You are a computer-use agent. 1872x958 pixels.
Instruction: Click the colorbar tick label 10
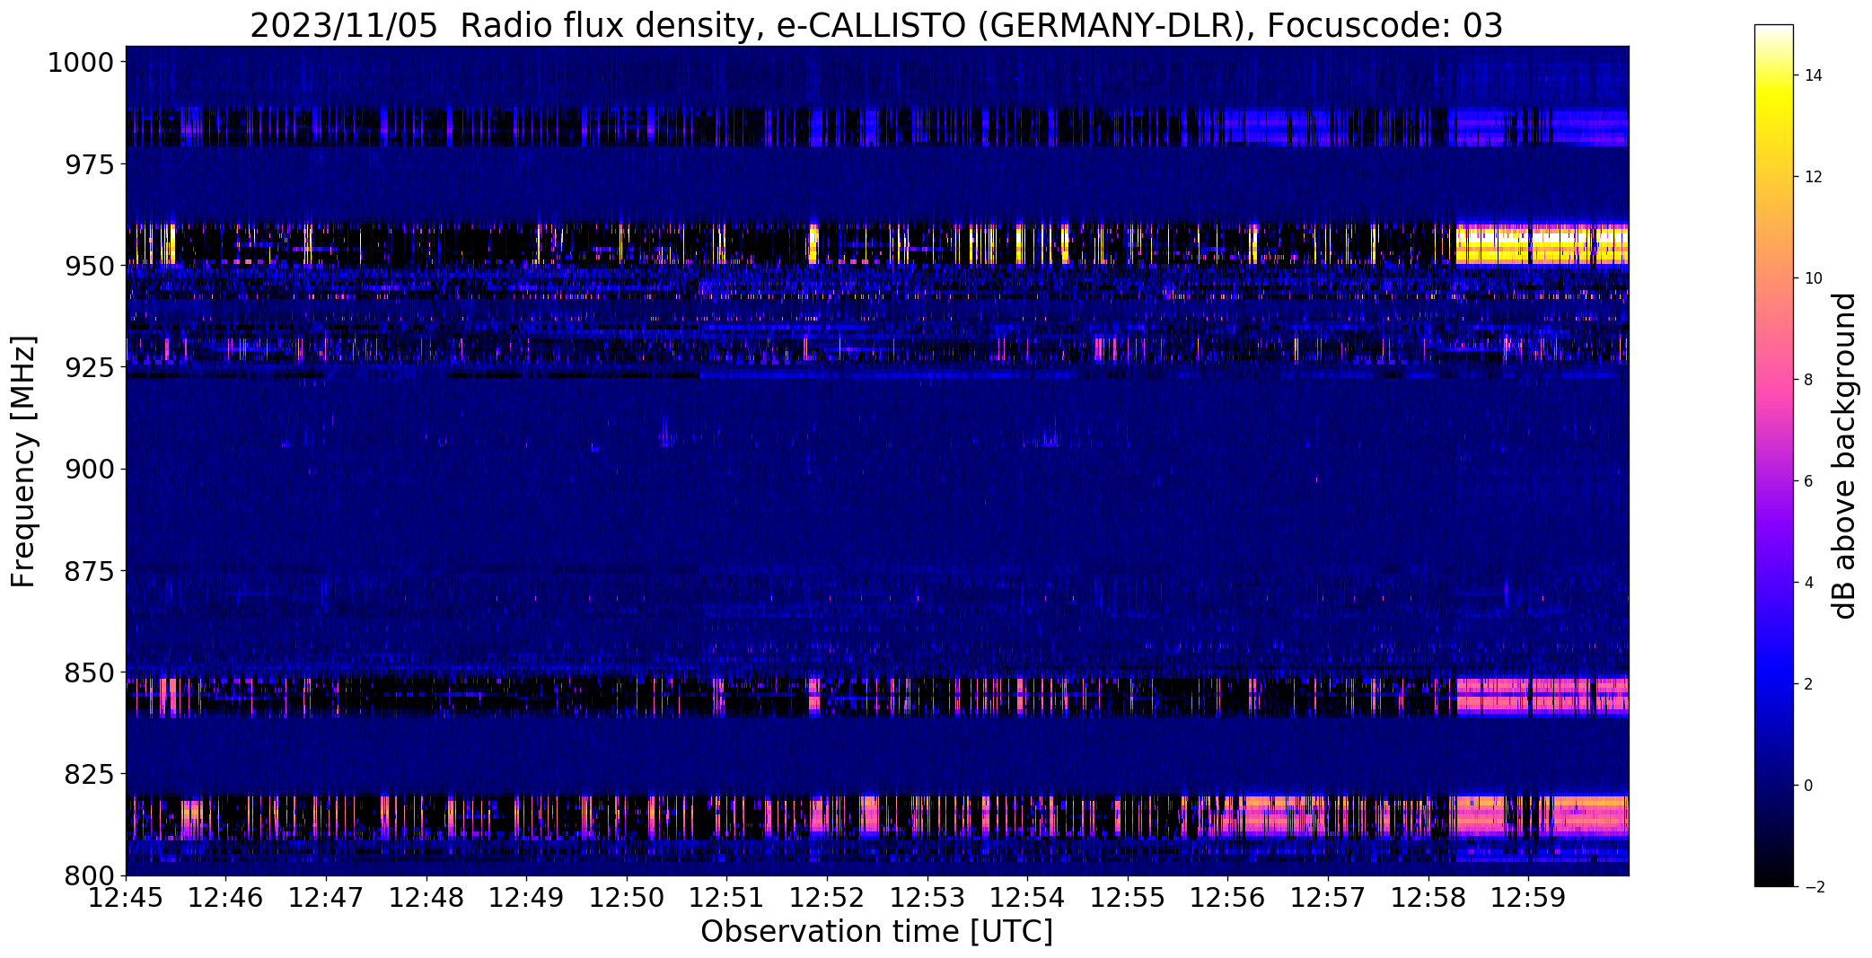1813,278
